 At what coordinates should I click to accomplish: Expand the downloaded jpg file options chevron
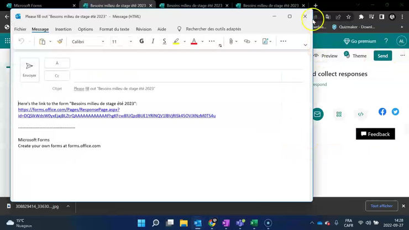[68, 206]
